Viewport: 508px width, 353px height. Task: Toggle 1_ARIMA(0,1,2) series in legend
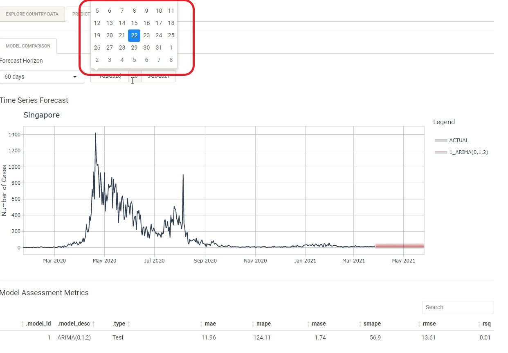[x=468, y=152]
